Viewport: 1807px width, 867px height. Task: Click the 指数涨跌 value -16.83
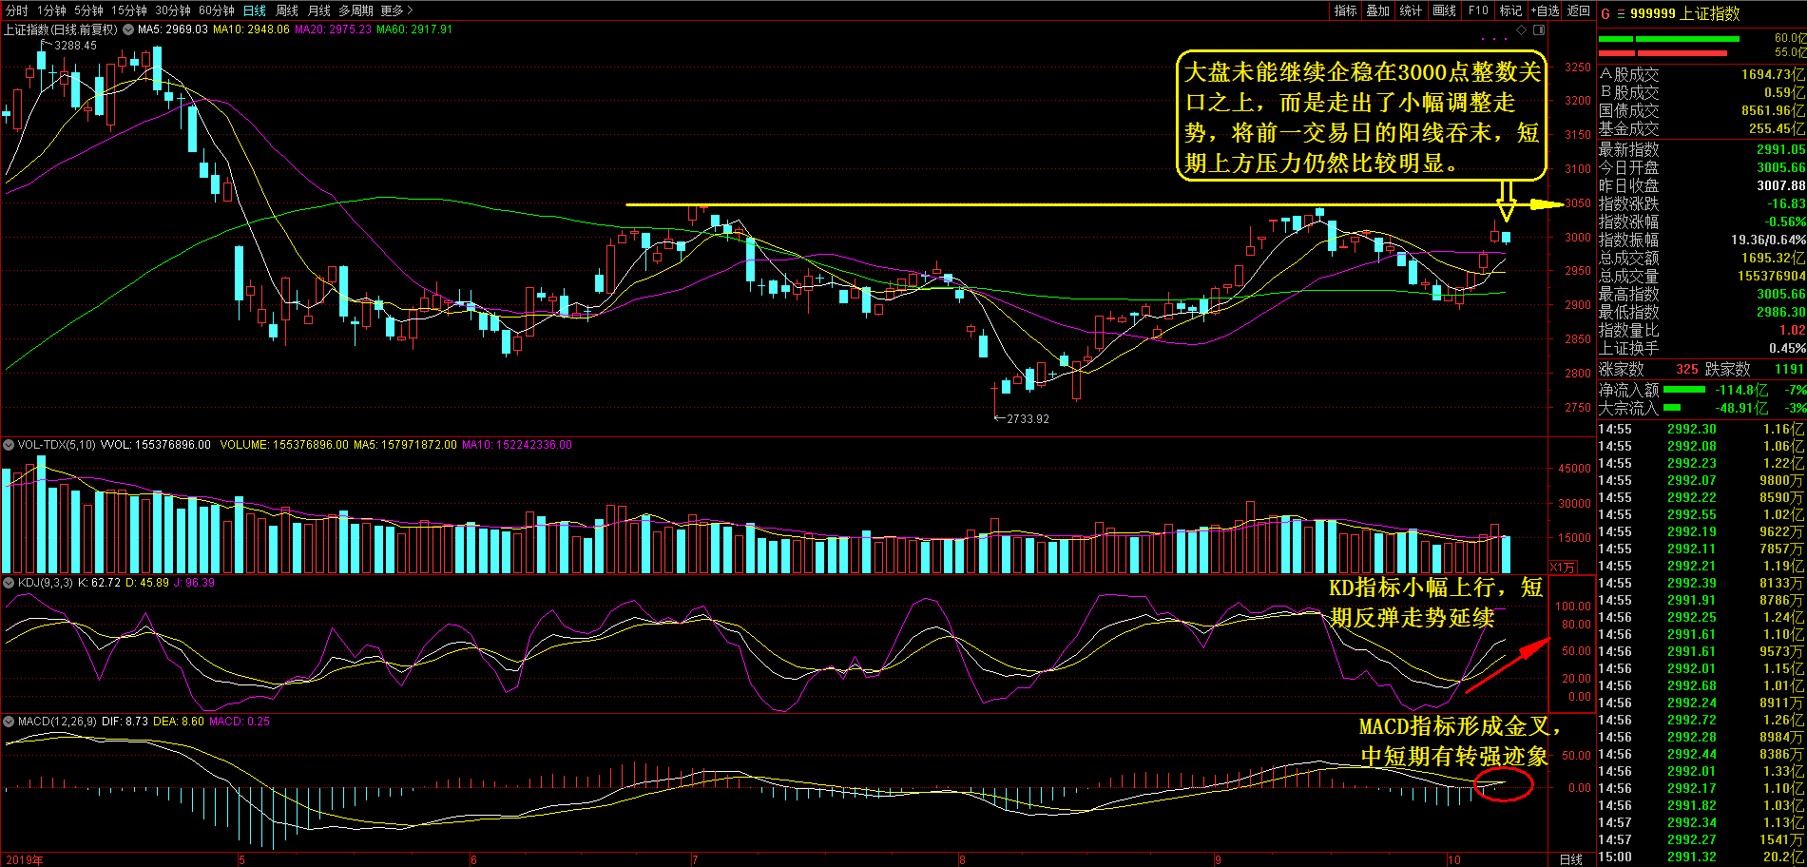point(1786,203)
